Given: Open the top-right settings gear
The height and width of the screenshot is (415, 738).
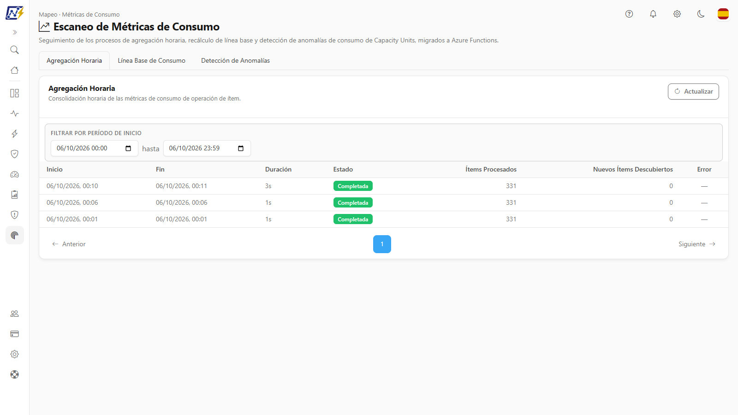Looking at the screenshot, I should point(677,14).
